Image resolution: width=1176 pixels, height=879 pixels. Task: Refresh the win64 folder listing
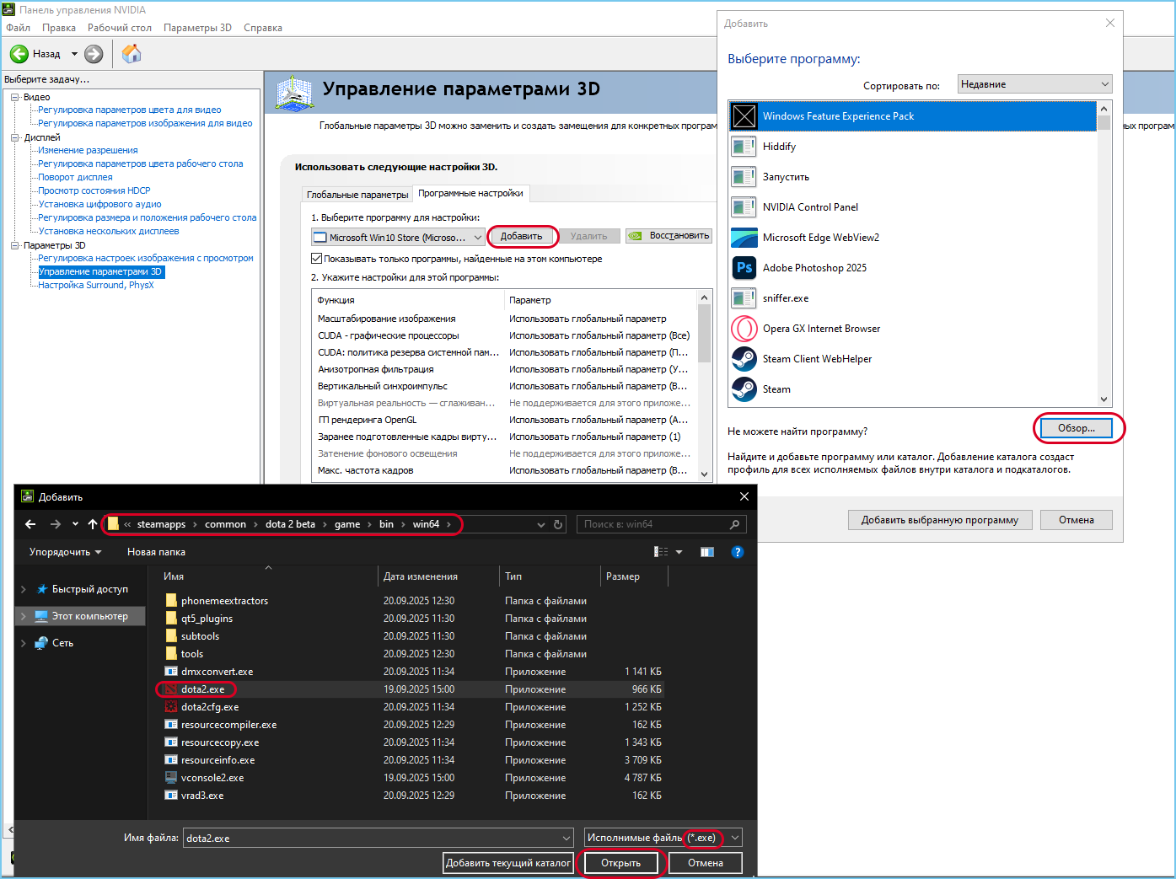point(558,524)
